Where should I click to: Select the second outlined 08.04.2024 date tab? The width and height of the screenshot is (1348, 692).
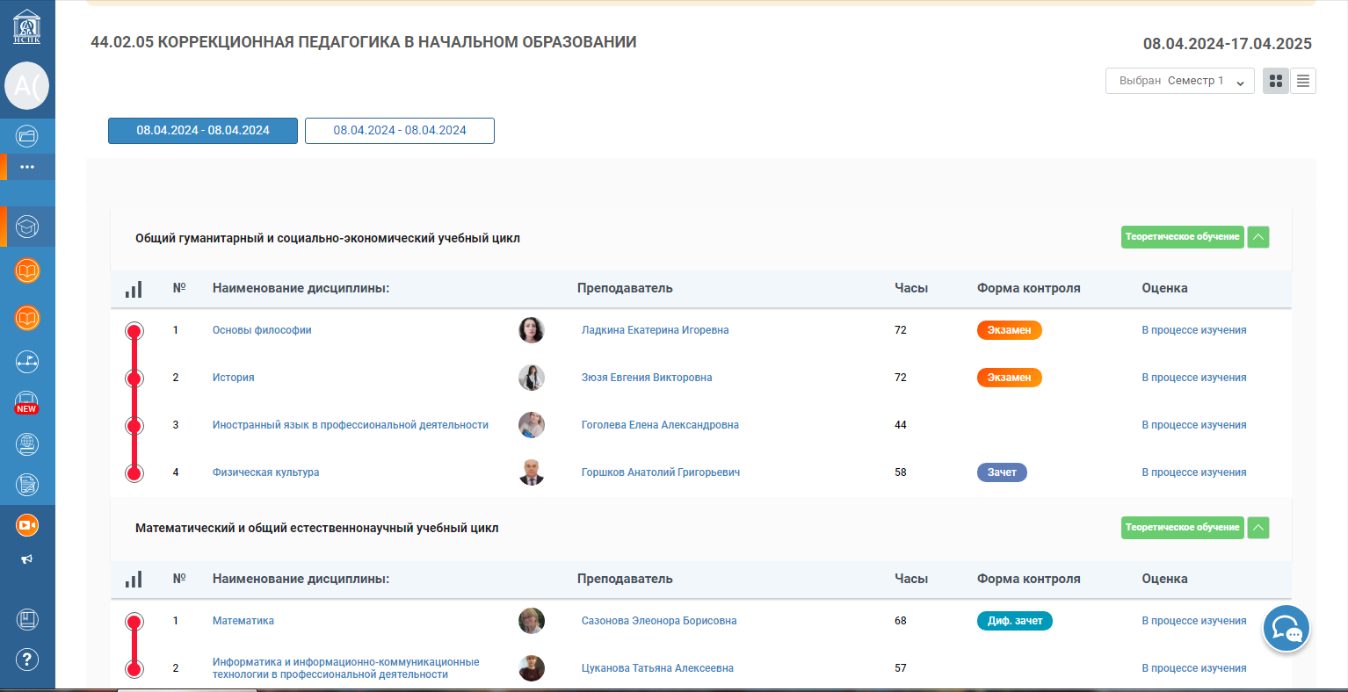tap(400, 131)
